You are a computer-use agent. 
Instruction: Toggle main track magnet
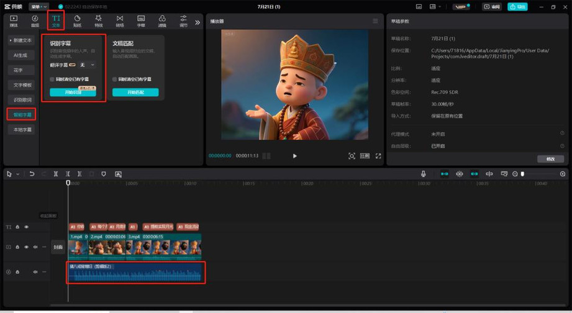click(x=444, y=174)
